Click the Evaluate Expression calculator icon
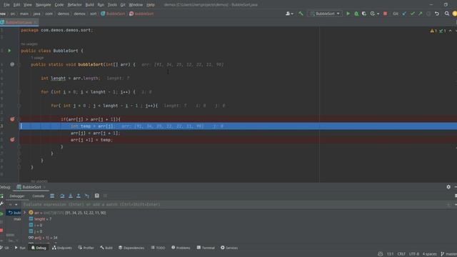Viewport: 457px width, 257px height. pos(97,196)
